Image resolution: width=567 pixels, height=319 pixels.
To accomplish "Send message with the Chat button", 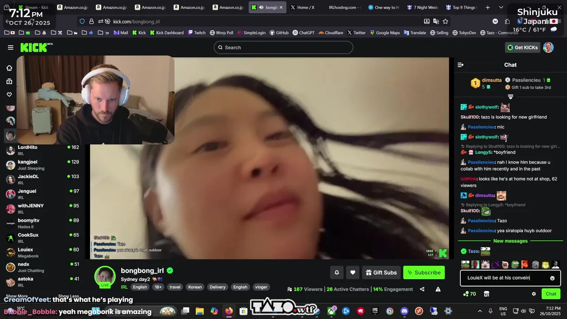I will [x=551, y=294].
